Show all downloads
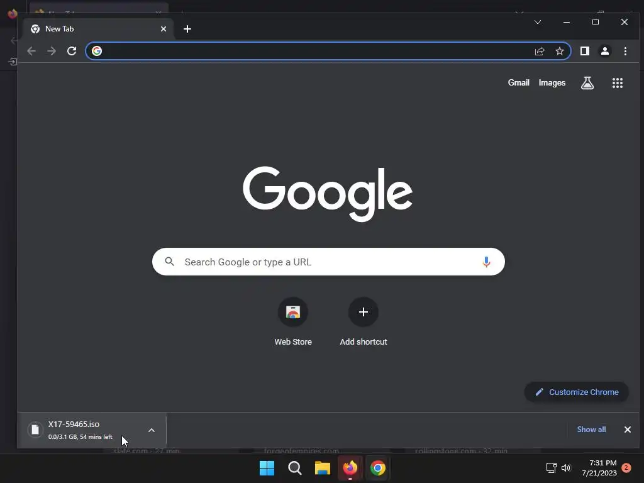Viewport: 644px width, 483px height. click(591, 430)
